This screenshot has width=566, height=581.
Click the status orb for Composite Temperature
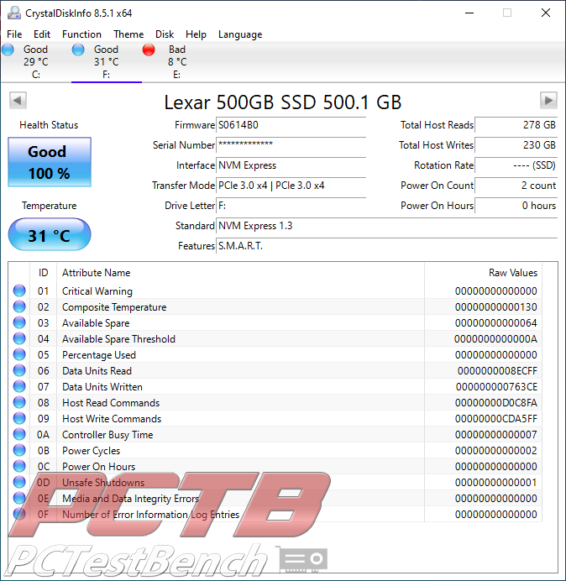pyautogui.click(x=19, y=306)
